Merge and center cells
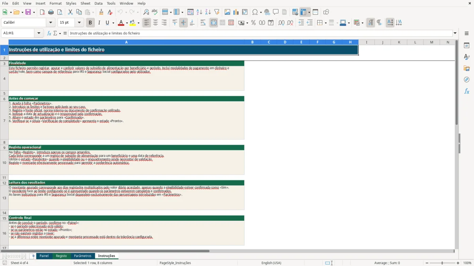474x266 pixels. pyautogui.click(x=214, y=23)
